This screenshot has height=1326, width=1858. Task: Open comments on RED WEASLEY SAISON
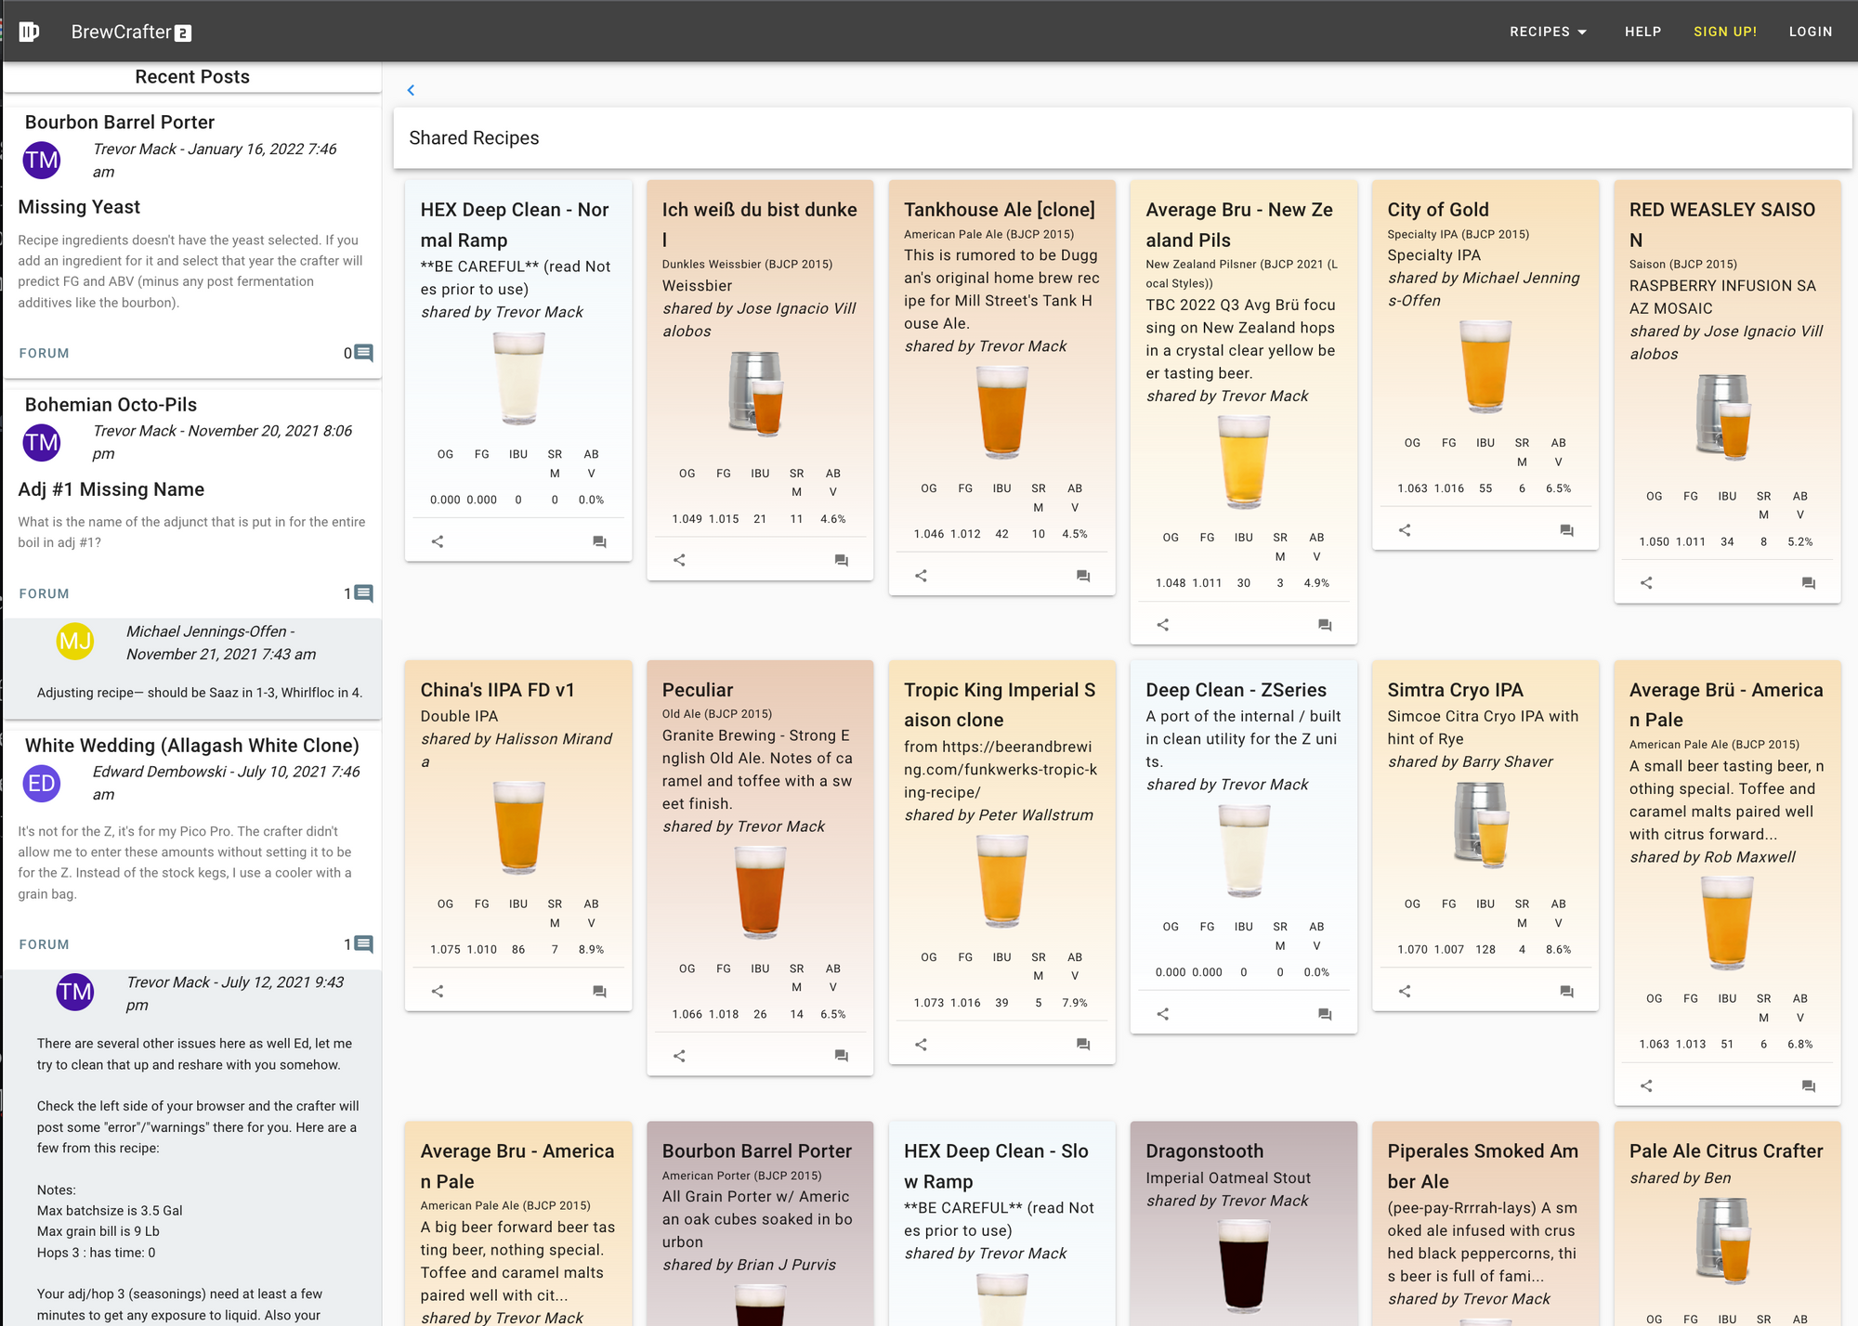pos(1808,583)
